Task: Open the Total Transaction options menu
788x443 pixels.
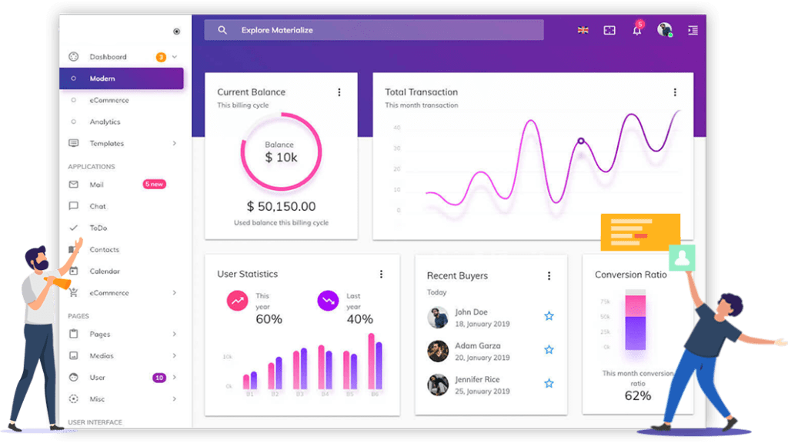Action: click(x=675, y=92)
